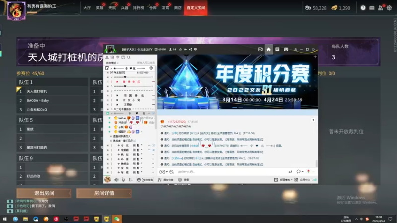Open the friends list icon in game
The width and height of the screenshot is (397, 223).
tap(380, 8)
